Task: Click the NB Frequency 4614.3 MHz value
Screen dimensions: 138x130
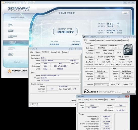Action: coord(120,110)
